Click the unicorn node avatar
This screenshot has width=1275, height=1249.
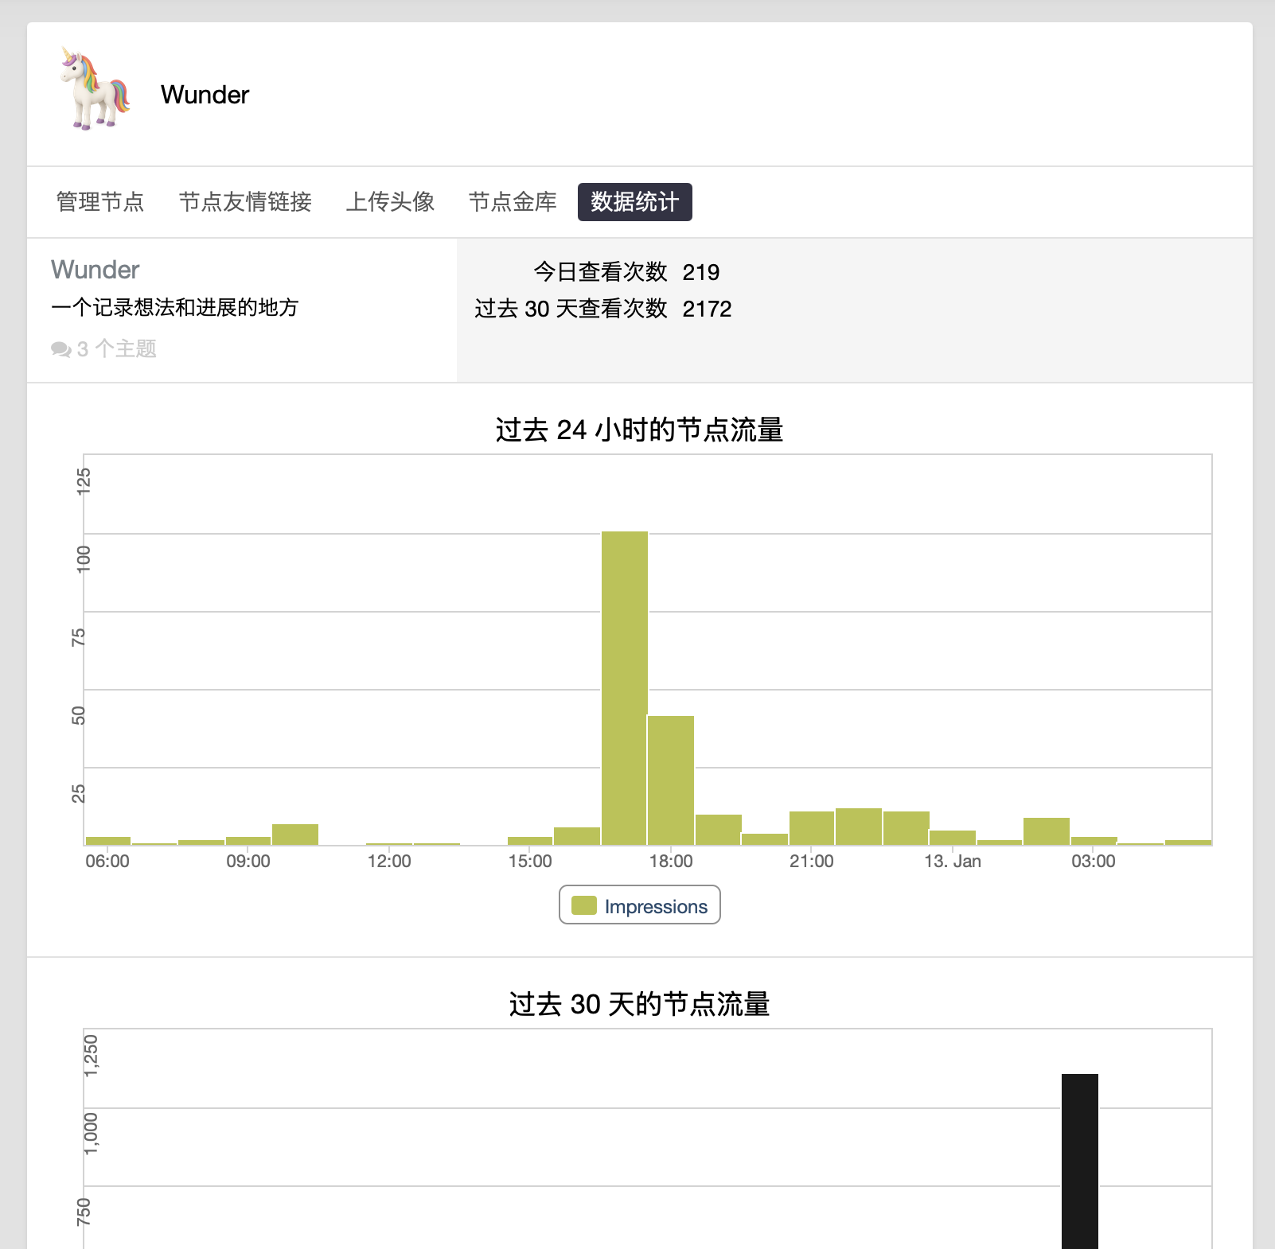(96, 89)
